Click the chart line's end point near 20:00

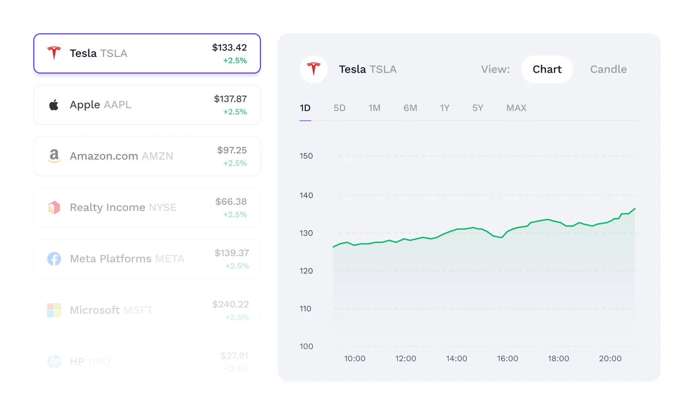(635, 209)
